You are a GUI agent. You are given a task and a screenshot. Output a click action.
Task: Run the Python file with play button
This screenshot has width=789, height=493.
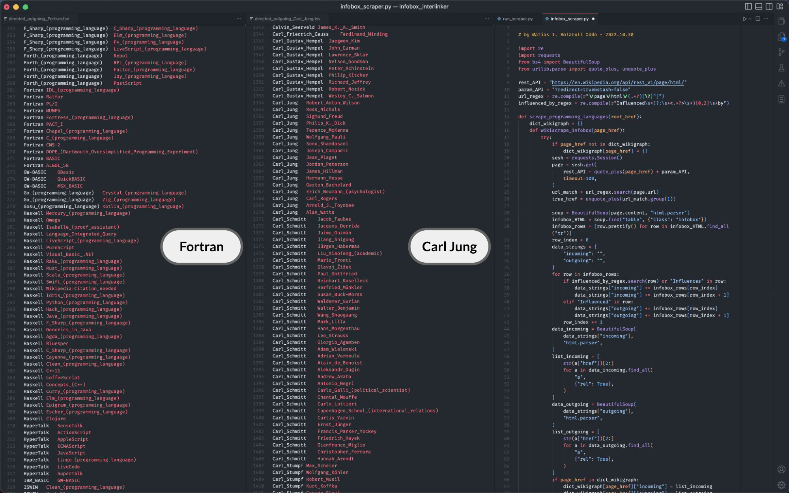[744, 19]
